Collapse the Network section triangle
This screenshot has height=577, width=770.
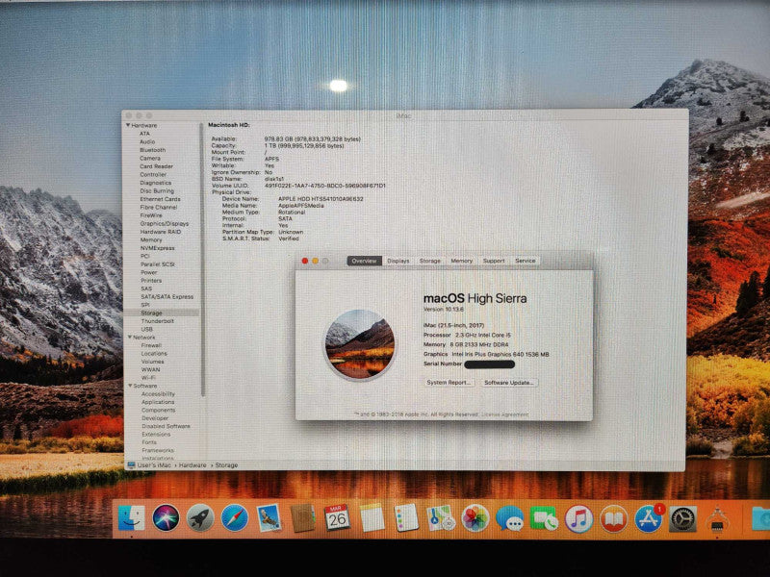pos(130,338)
